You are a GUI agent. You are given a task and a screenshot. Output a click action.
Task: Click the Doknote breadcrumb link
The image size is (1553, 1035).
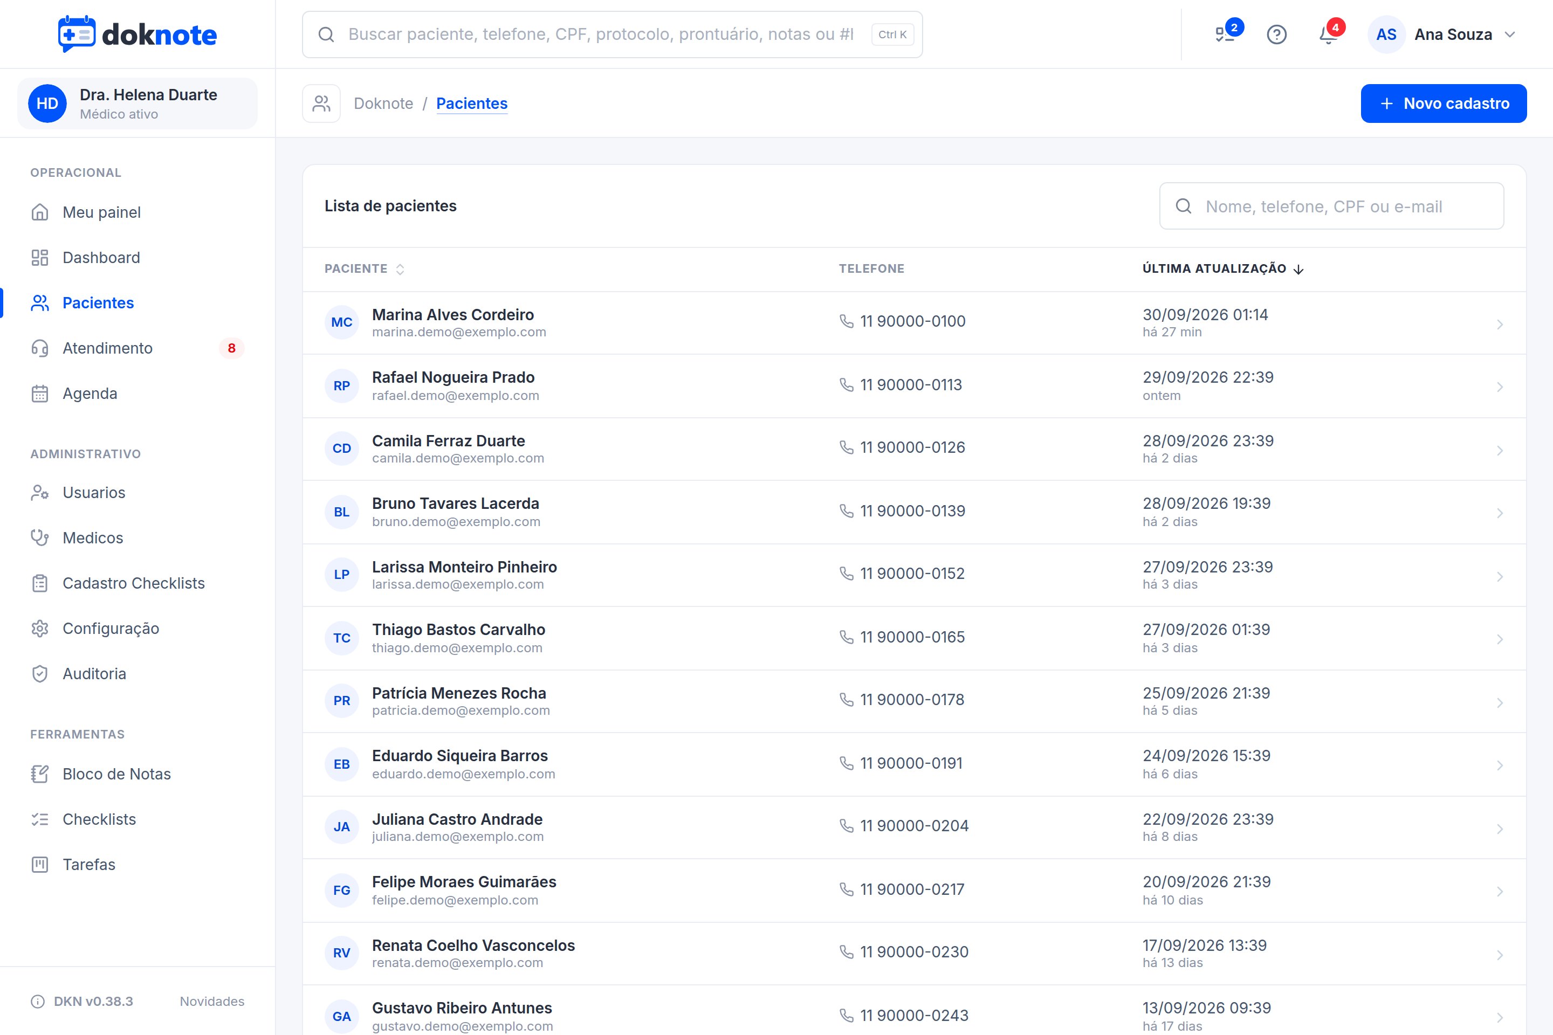tap(383, 103)
